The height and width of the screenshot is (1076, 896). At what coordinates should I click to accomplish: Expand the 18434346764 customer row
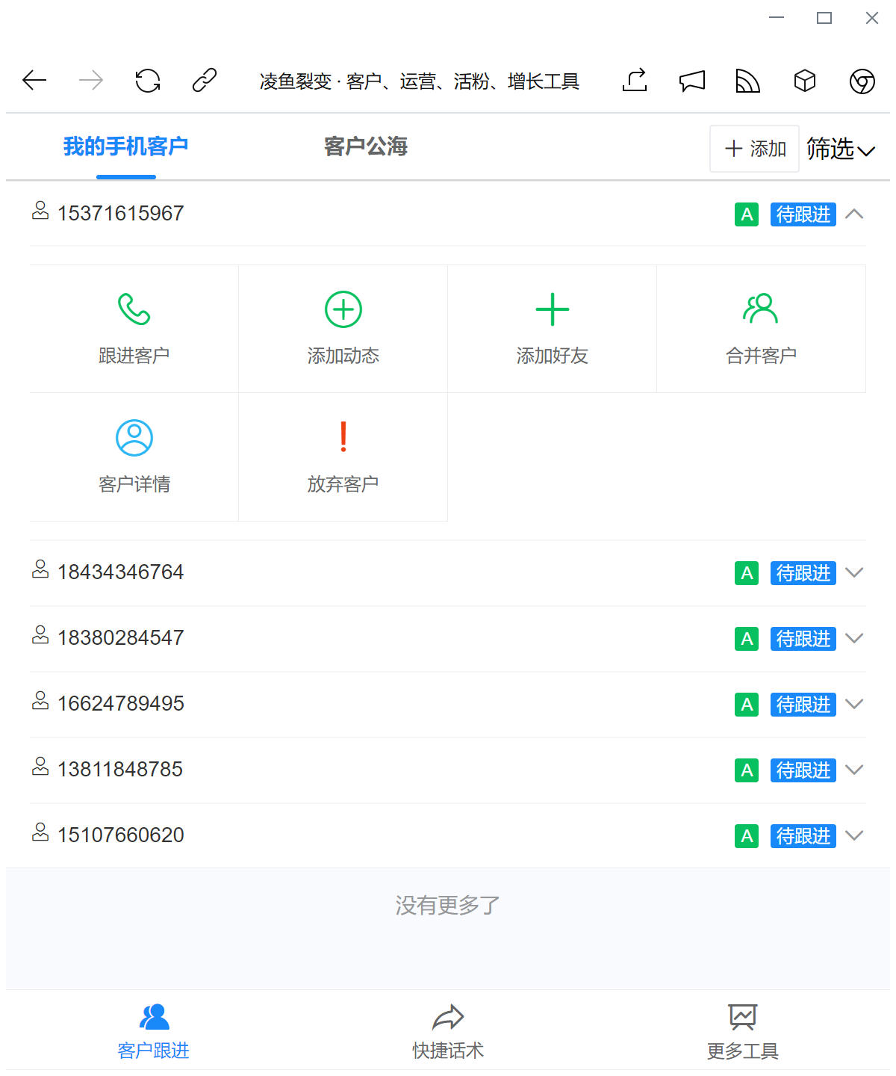point(854,573)
